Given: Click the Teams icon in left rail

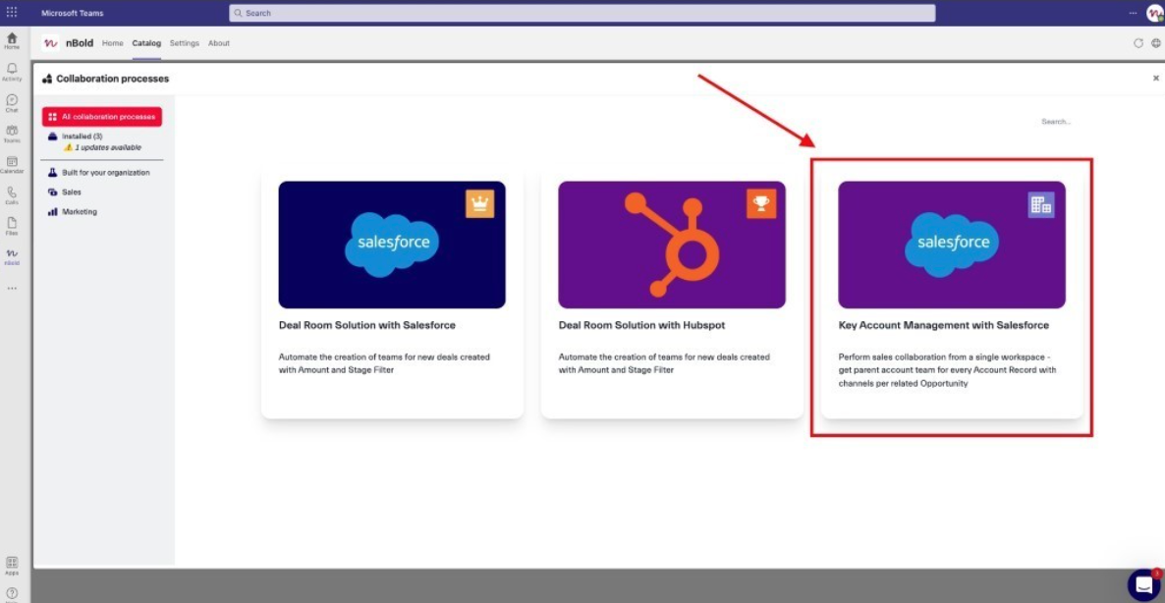Looking at the screenshot, I should [12, 133].
